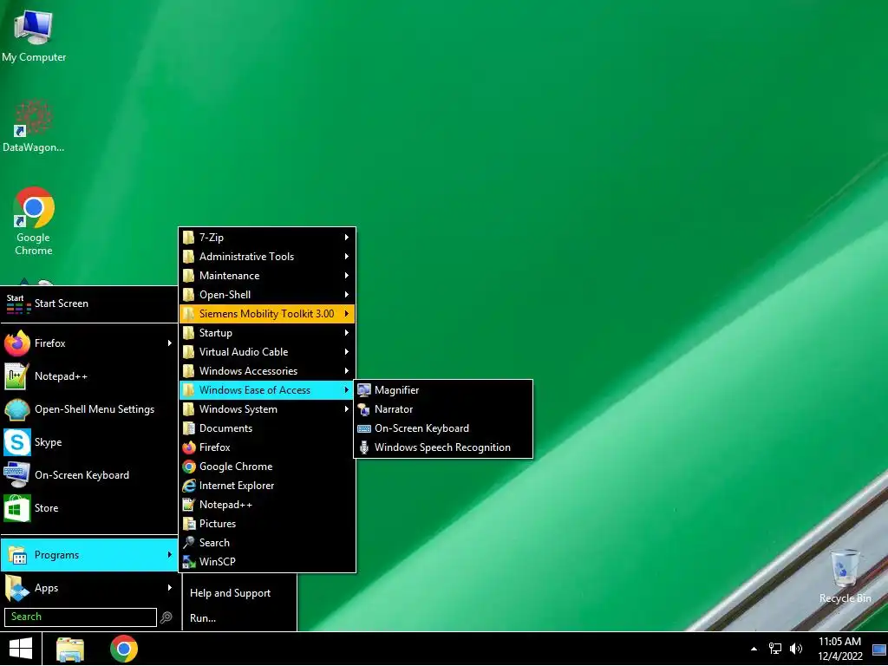Click the Magnifier icon in Ease of Access
888x666 pixels.
pyautogui.click(x=364, y=390)
